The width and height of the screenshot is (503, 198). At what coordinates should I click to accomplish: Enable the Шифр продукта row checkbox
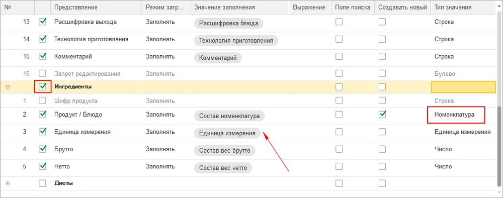(42, 101)
